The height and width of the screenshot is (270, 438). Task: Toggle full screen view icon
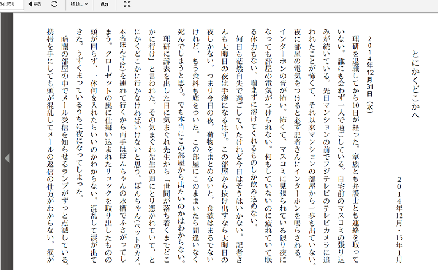[x=127, y=4]
